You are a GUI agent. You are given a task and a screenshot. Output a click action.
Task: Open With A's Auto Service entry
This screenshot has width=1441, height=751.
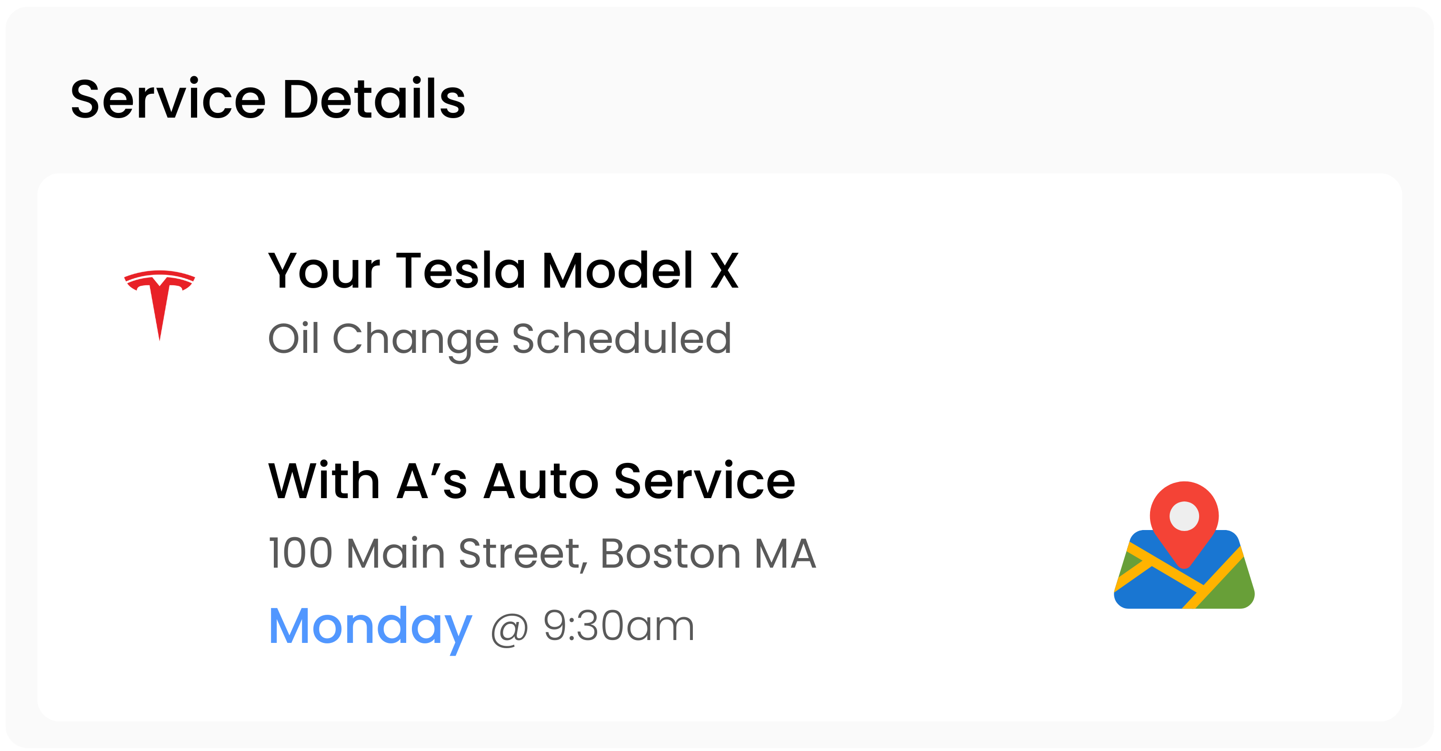(531, 481)
